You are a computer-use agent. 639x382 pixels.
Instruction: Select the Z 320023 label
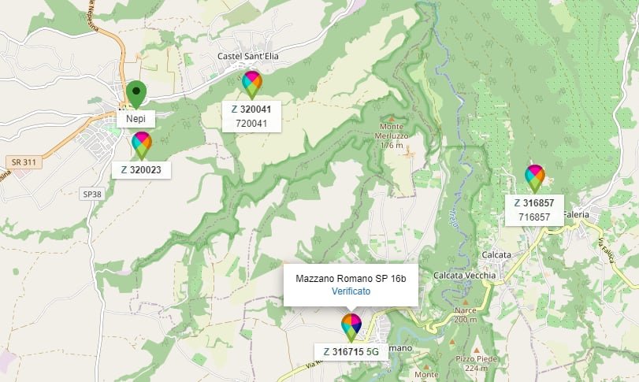tap(141, 170)
